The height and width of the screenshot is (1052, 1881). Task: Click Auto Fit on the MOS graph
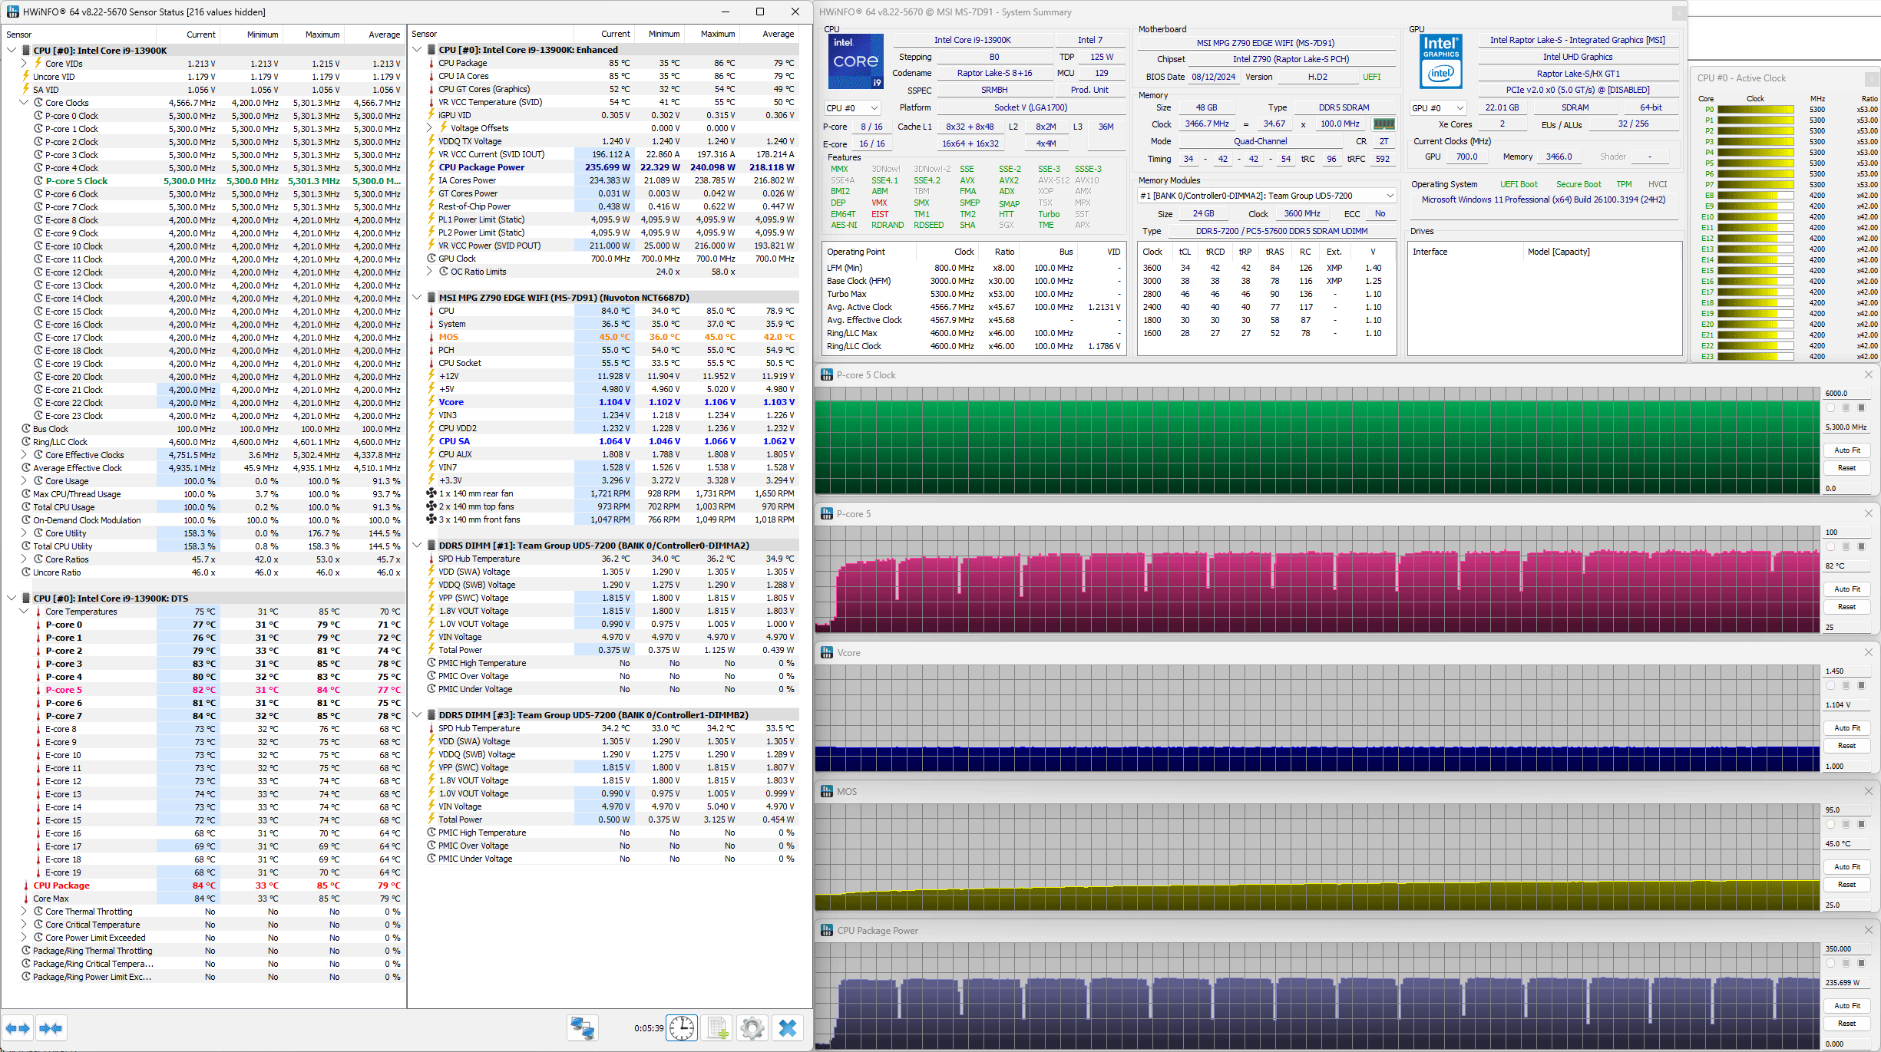[x=1846, y=867]
